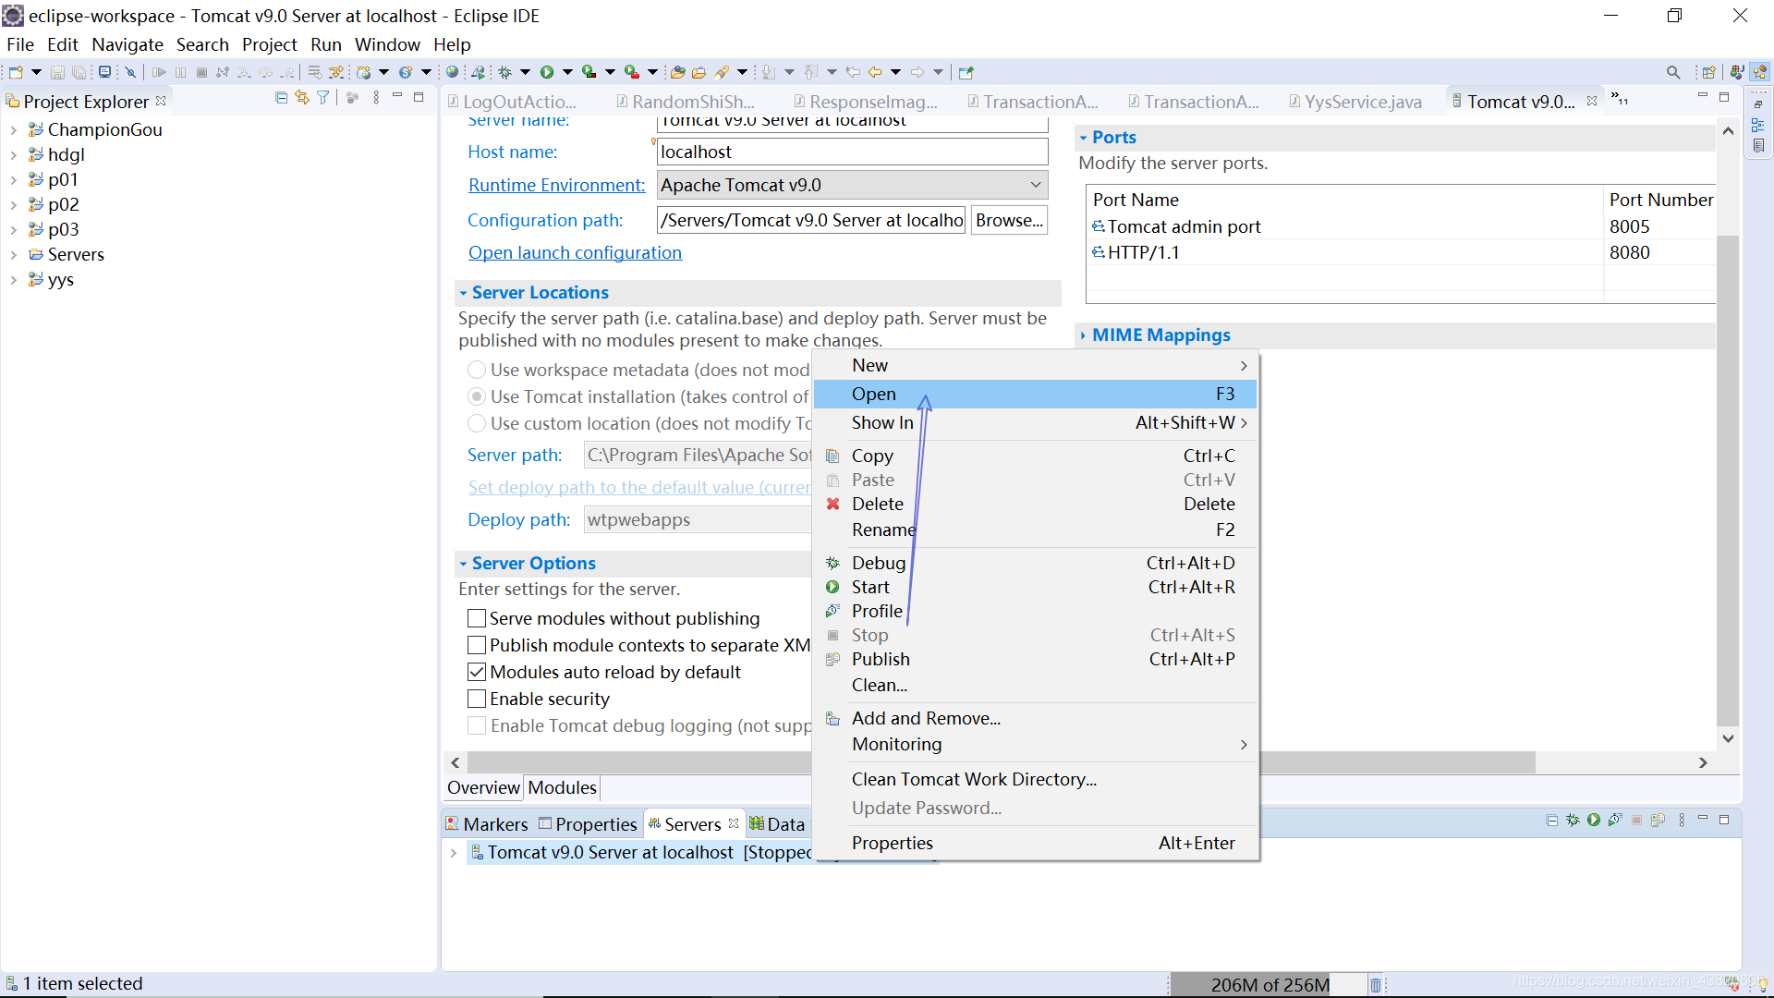
Task: Toggle Link with Editor in Project Explorer
Action: click(302, 98)
